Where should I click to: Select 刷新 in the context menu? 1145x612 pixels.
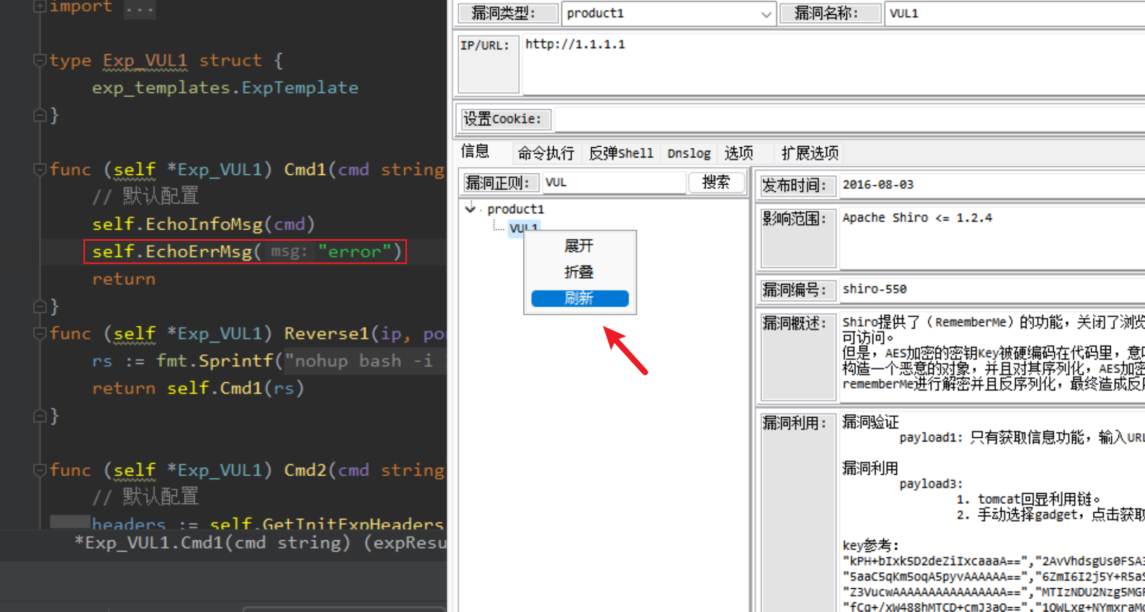click(x=579, y=298)
